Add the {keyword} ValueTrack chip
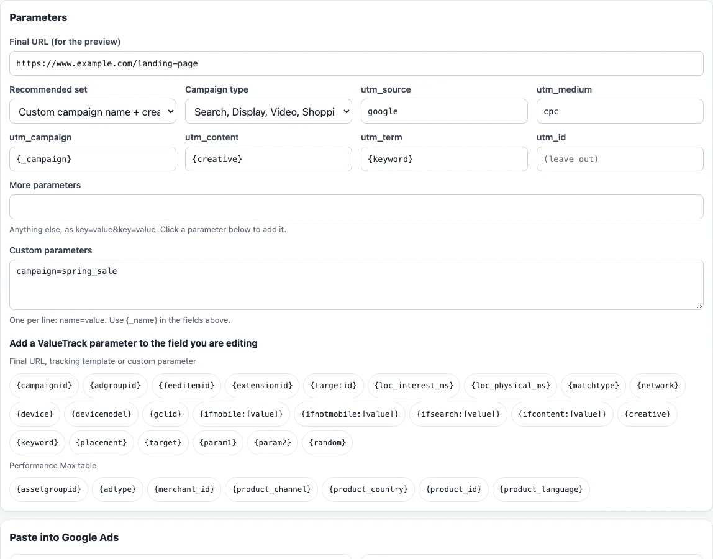This screenshot has height=559, width=713. click(x=37, y=443)
